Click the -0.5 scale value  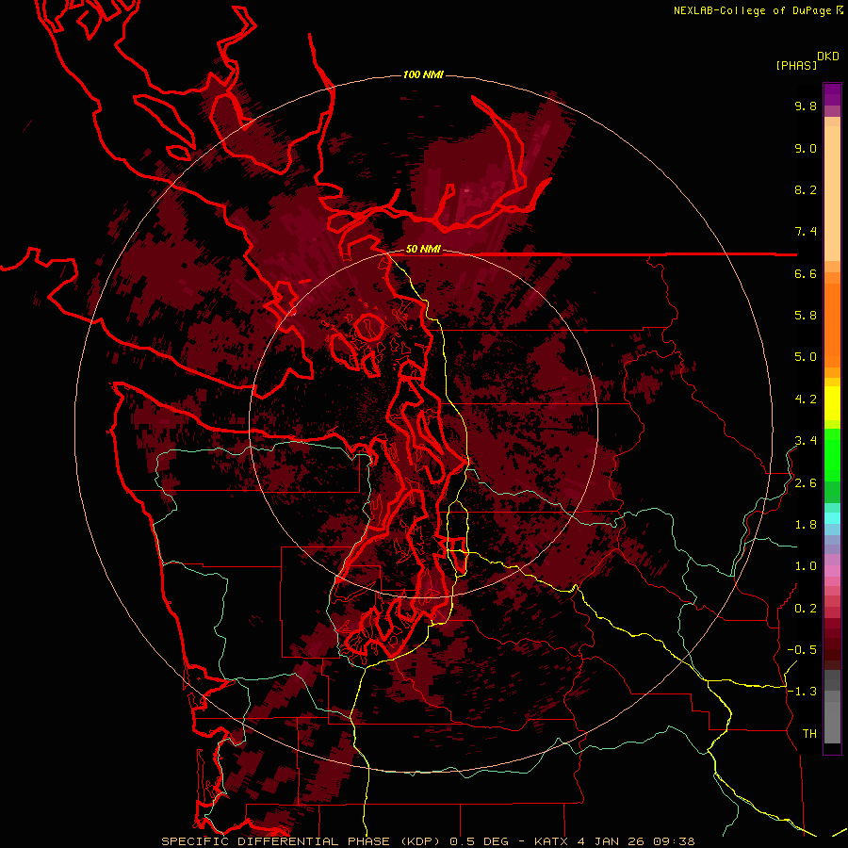coord(802,650)
